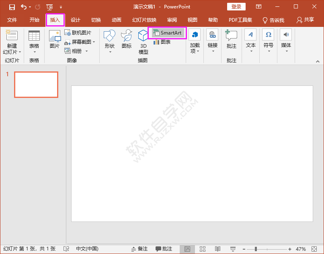Select slide 1 thumbnail
The width and height of the screenshot is (324, 254).
(36, 85)
